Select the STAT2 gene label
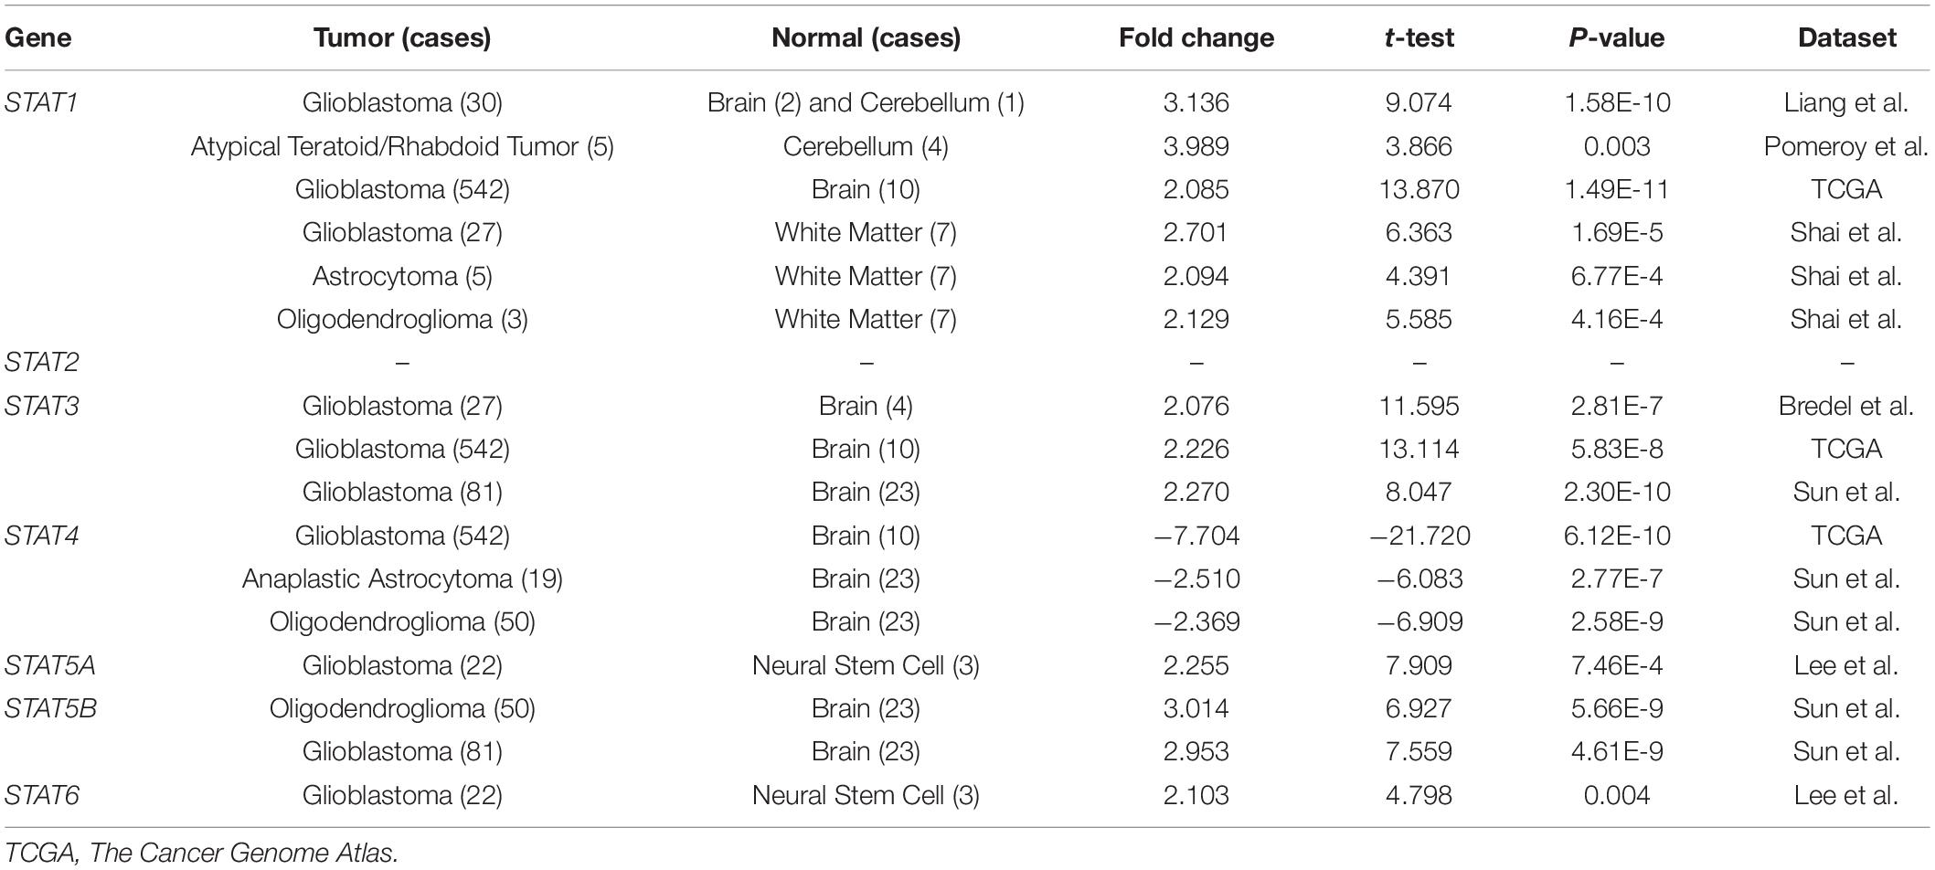Viewport: 1935px width, 870px height. pos(41,362)
